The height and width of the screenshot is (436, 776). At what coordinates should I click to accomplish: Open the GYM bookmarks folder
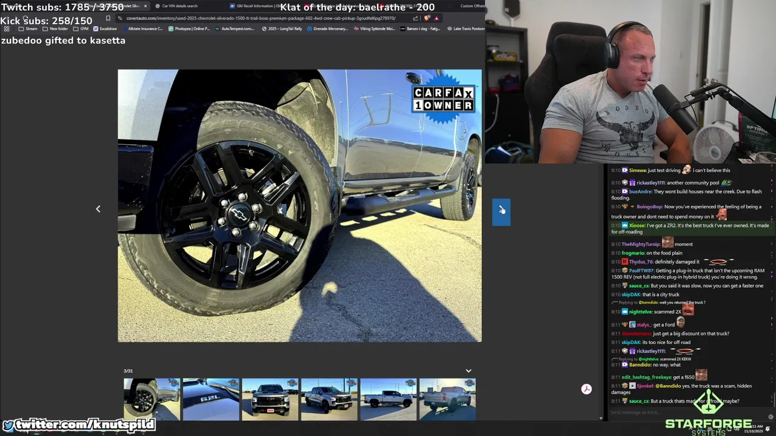tap(81, 28)
